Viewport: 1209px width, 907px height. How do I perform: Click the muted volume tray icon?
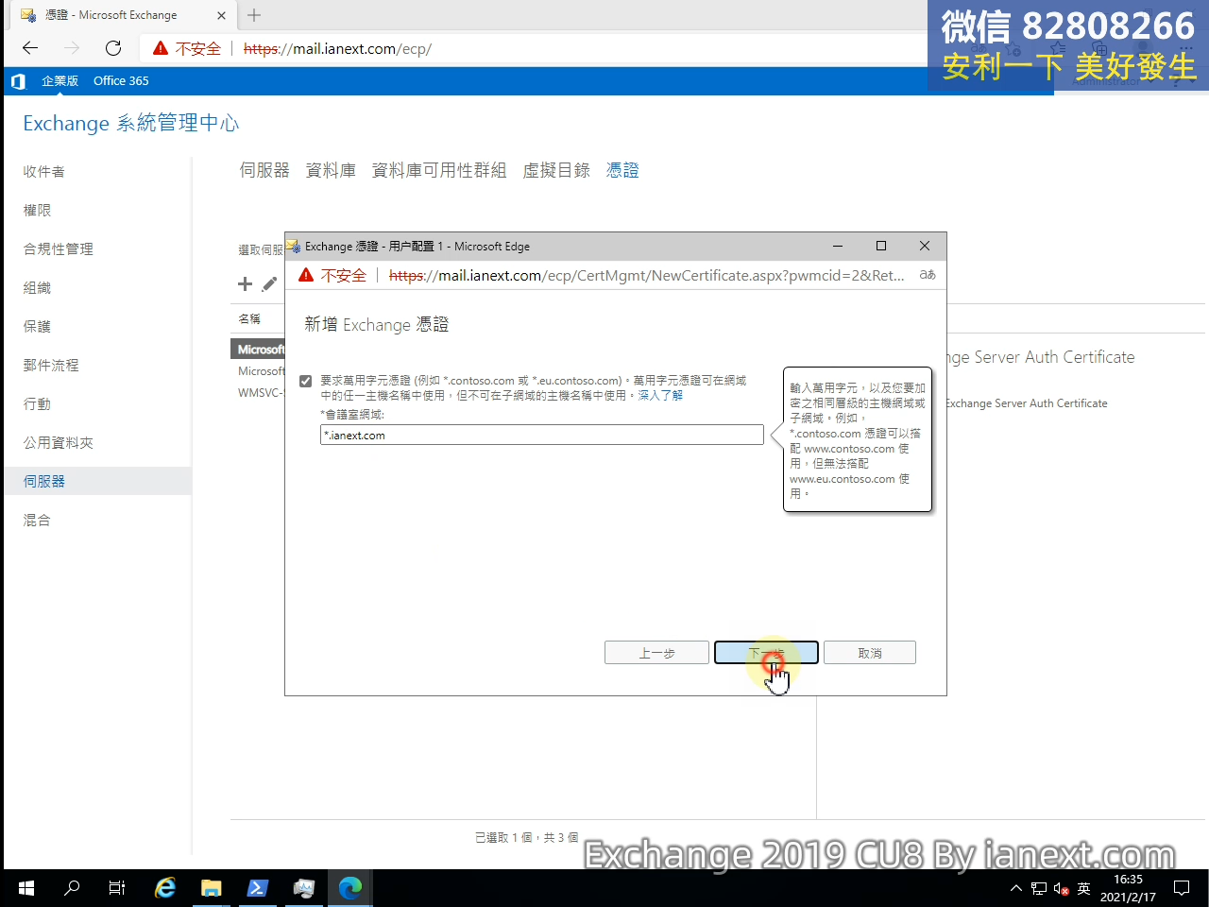pos(1061,888)
